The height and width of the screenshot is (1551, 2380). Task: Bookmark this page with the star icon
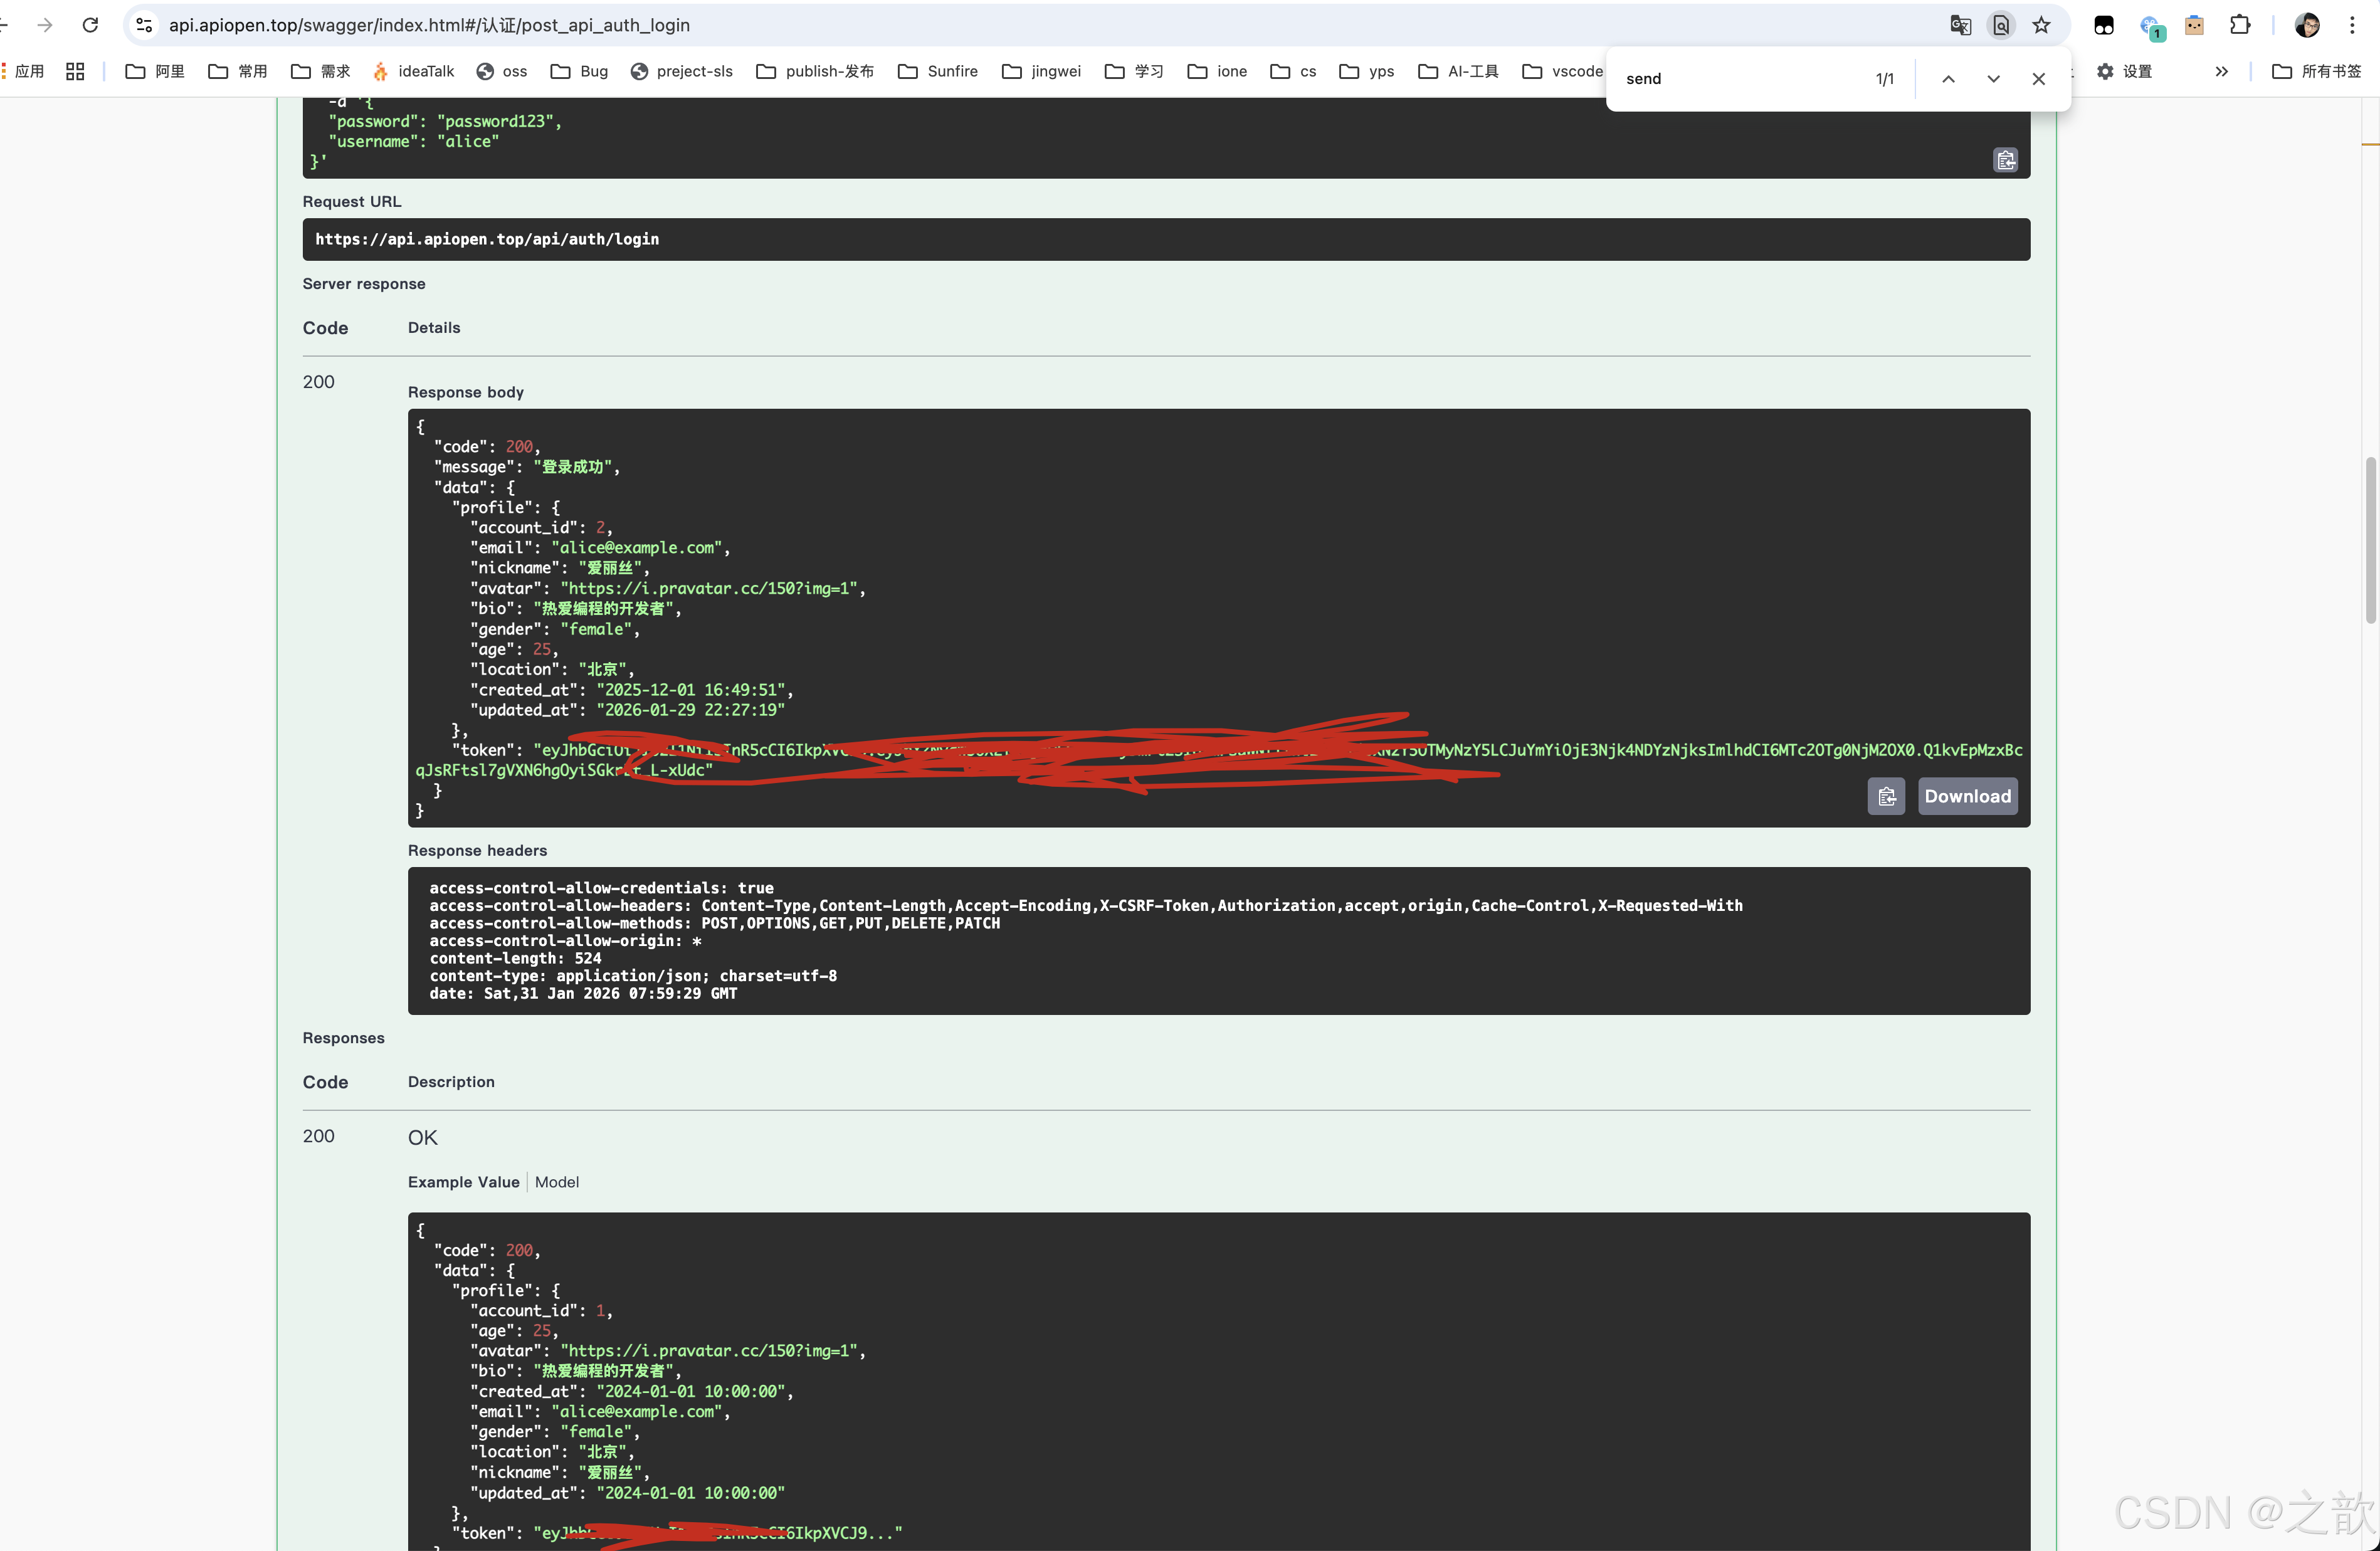click(2041, 25)
